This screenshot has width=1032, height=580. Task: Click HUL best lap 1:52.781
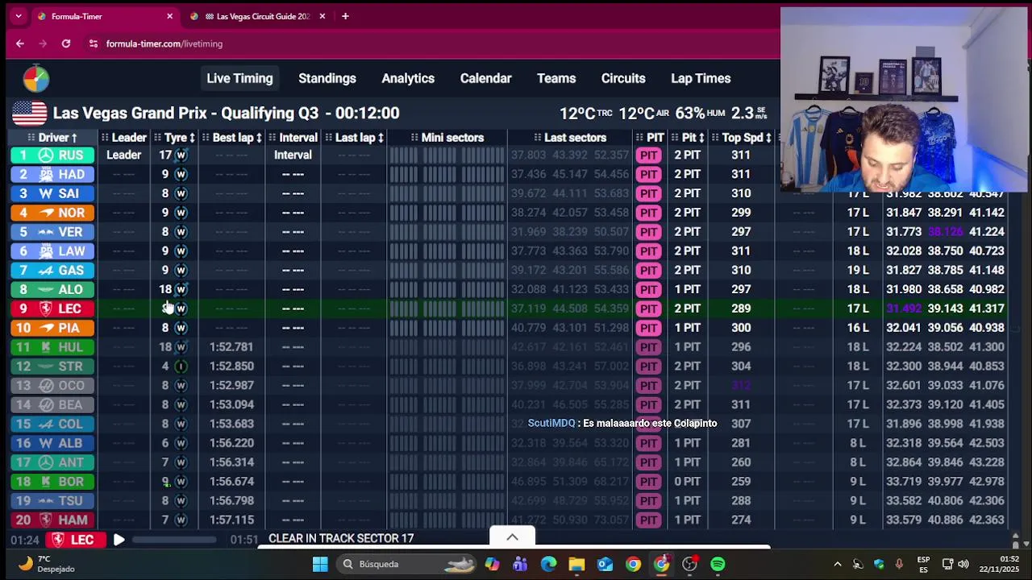(x=231, y=347)
